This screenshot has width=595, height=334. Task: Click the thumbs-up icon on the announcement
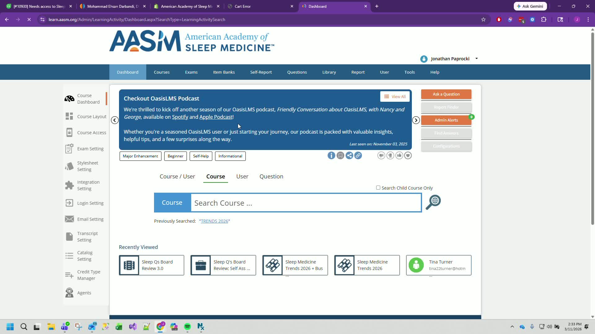[399, 156]
